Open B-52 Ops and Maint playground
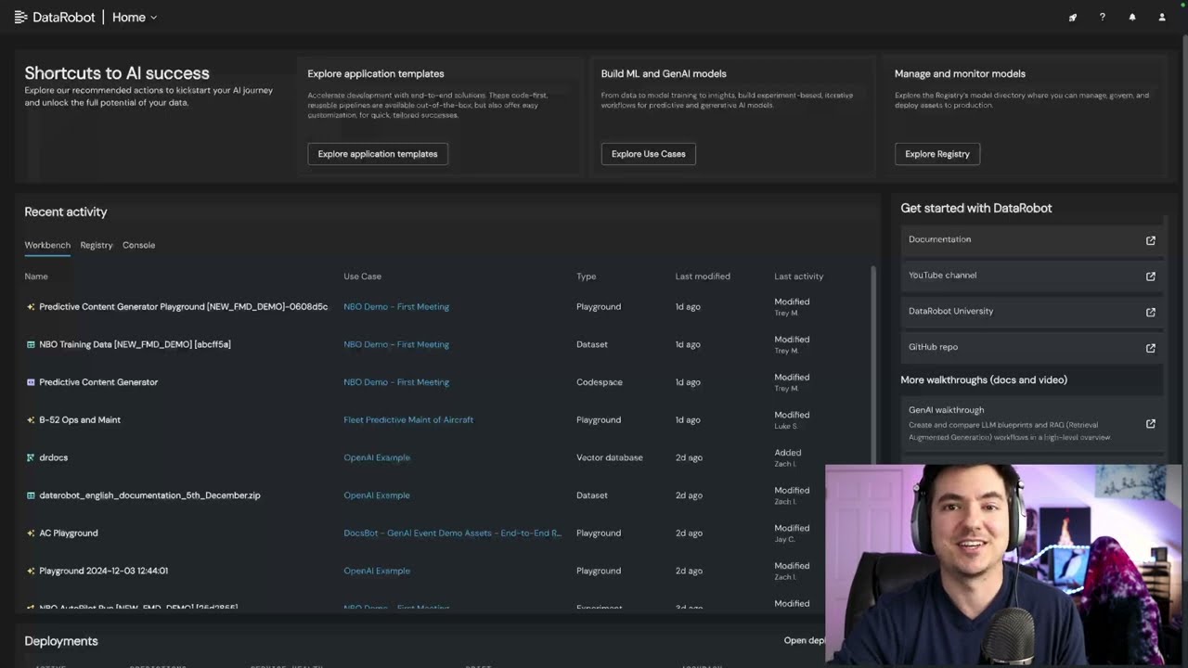The height and width of the screenshot is (668, 1188). pos(80,419)
